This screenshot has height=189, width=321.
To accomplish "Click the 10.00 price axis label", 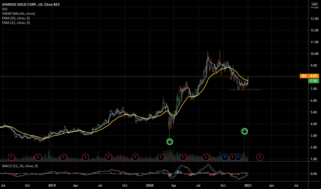I will pos(314,54).
